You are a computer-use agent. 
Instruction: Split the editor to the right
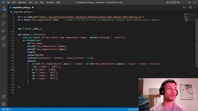(190, 7)
